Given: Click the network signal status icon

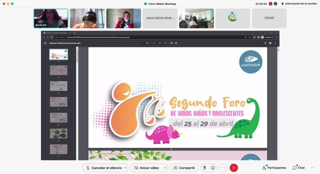Looking at the screenshot, I should (275, 4).
